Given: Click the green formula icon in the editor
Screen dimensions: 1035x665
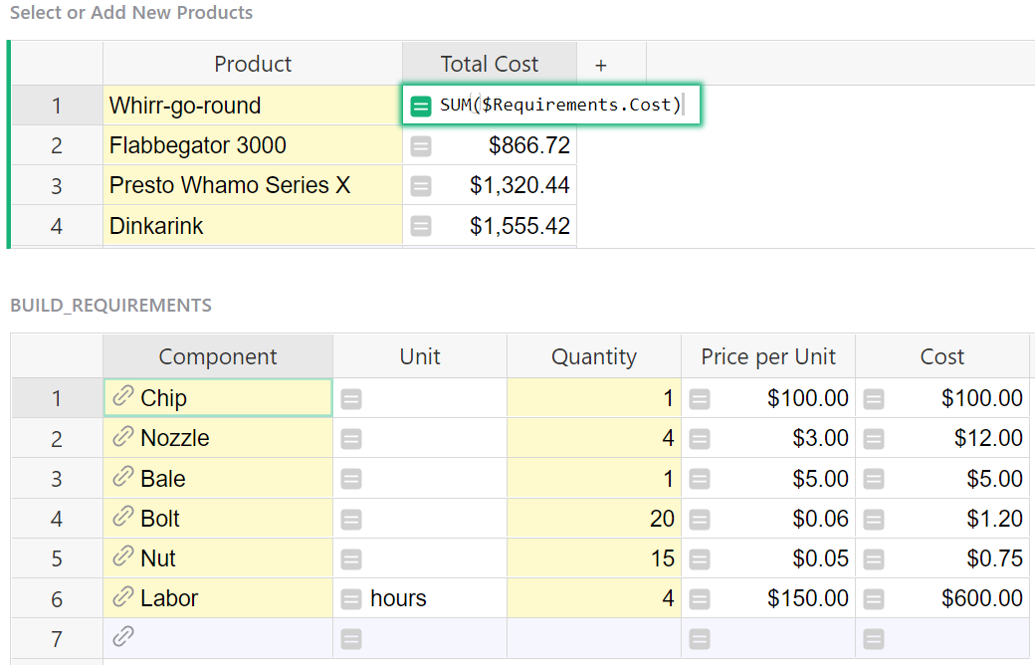Looking at the screenshot, I should tap(421, 106).
